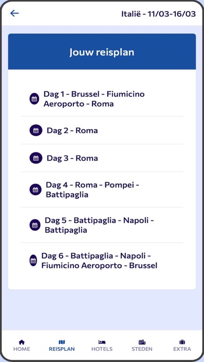Open Dag 5 - Battipaglia - Napoli - Battipaglia

(x=102, y=225)
